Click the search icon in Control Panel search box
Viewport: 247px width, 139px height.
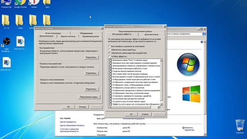click(204, 34)
